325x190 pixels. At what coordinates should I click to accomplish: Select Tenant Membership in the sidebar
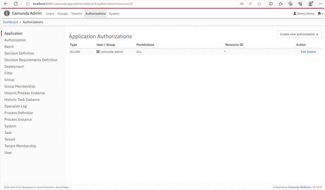20,146
